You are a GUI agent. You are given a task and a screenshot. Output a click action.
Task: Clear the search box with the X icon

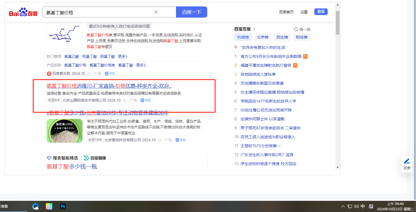pyautogui.click(x=156, y=12)
